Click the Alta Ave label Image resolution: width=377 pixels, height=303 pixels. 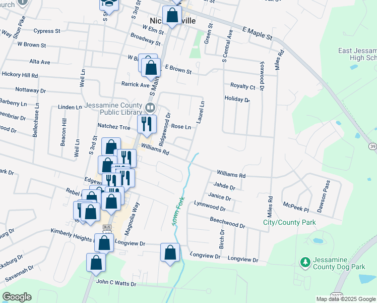click(40, 62)
